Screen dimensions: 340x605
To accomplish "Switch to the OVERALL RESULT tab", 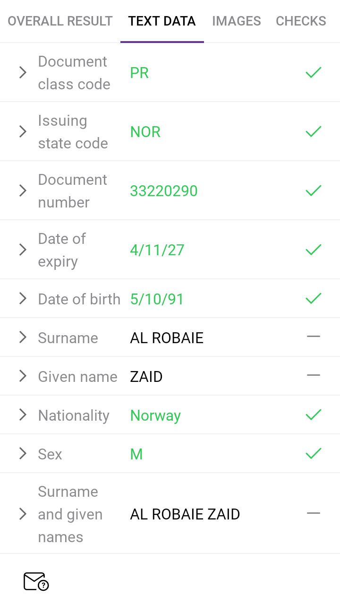I will (60, 21).
